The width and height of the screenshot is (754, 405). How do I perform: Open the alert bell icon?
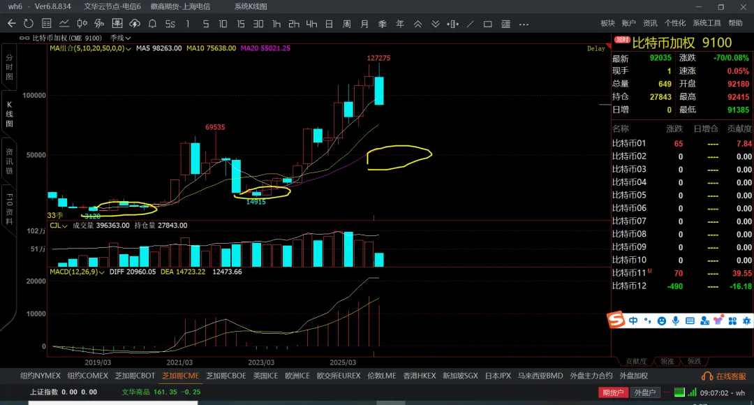(x=152, y=24)
